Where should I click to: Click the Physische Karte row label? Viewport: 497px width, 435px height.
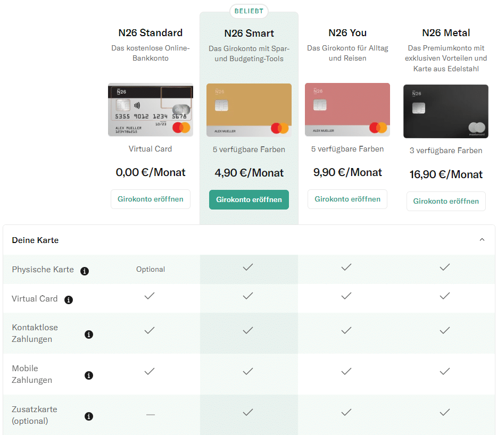[43, 270]
